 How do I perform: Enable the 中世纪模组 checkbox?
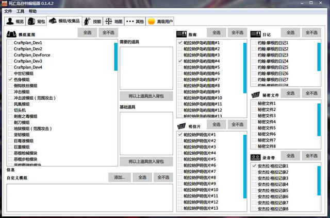(x=10, y=74)
